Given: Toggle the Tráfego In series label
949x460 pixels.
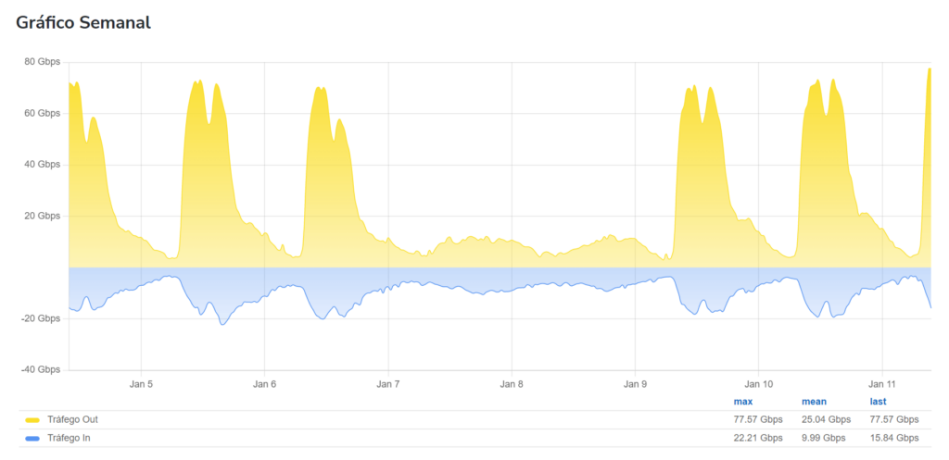Looking at the screenshot, I should (x=74, y=438).
